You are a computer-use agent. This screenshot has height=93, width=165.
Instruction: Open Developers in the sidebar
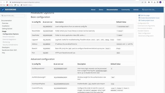click(x=6, y=48)
